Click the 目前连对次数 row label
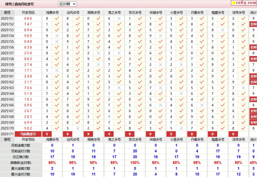Screen dimensions: 257x177 click(21, 151)
